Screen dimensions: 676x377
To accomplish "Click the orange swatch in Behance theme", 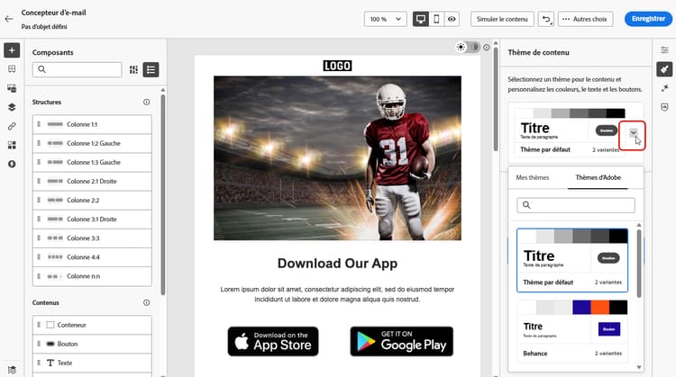I will tap(599, 308).
